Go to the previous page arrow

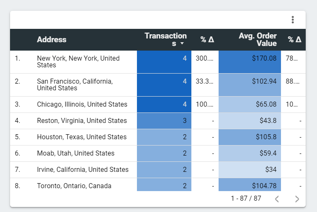[277, 199]
